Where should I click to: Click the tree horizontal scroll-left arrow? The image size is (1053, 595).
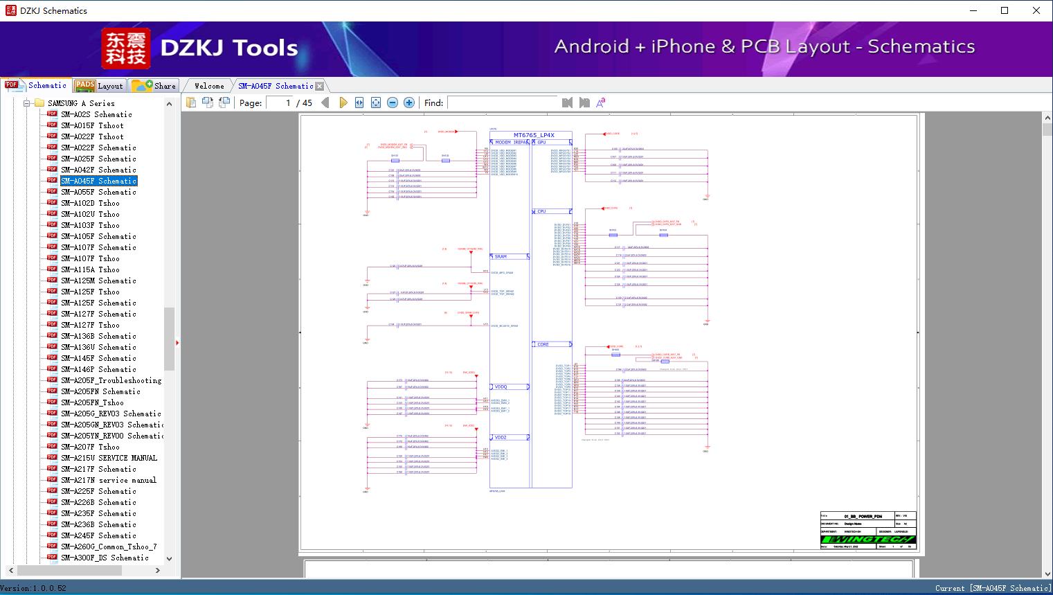pos(10,570)
